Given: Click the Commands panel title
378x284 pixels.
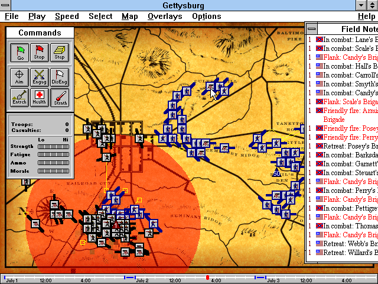Looking at the screenshot, I should click(40, 33).
